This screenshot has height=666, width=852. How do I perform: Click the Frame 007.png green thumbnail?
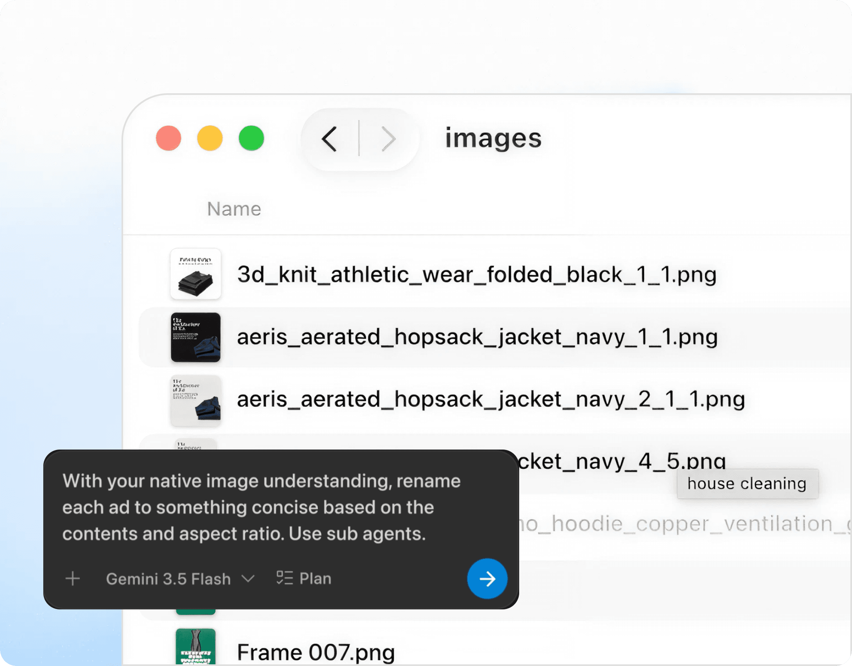tap(196, 646)
